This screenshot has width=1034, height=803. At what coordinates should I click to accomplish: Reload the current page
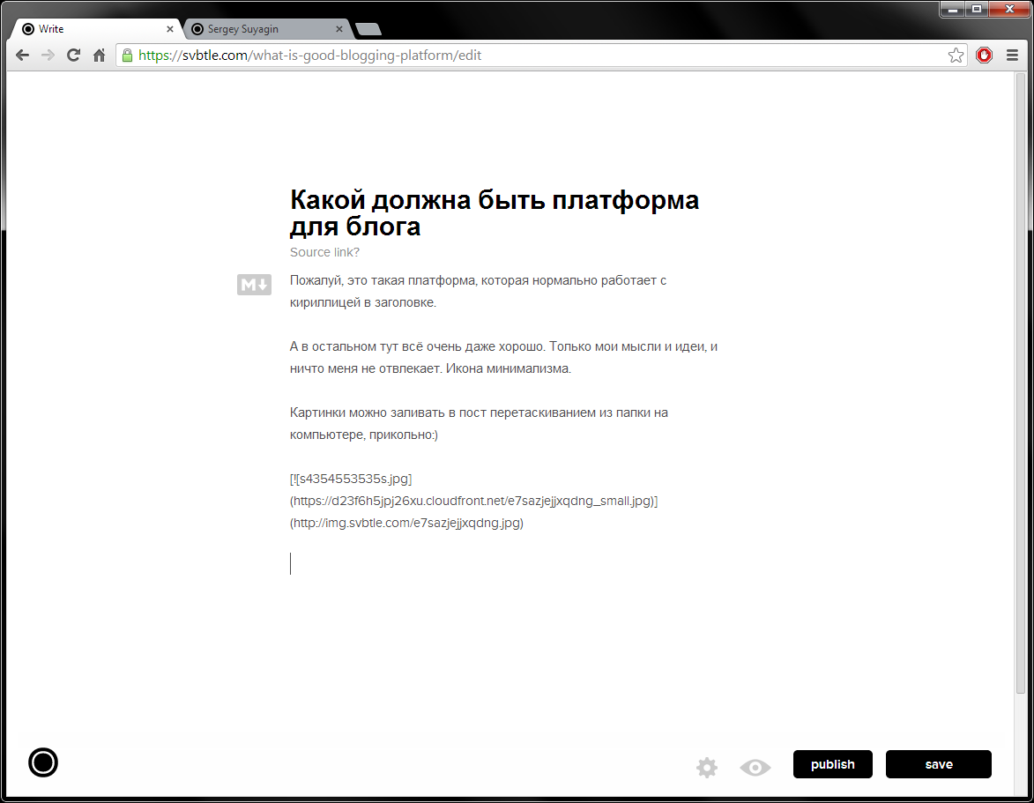[x=74, y=56]
